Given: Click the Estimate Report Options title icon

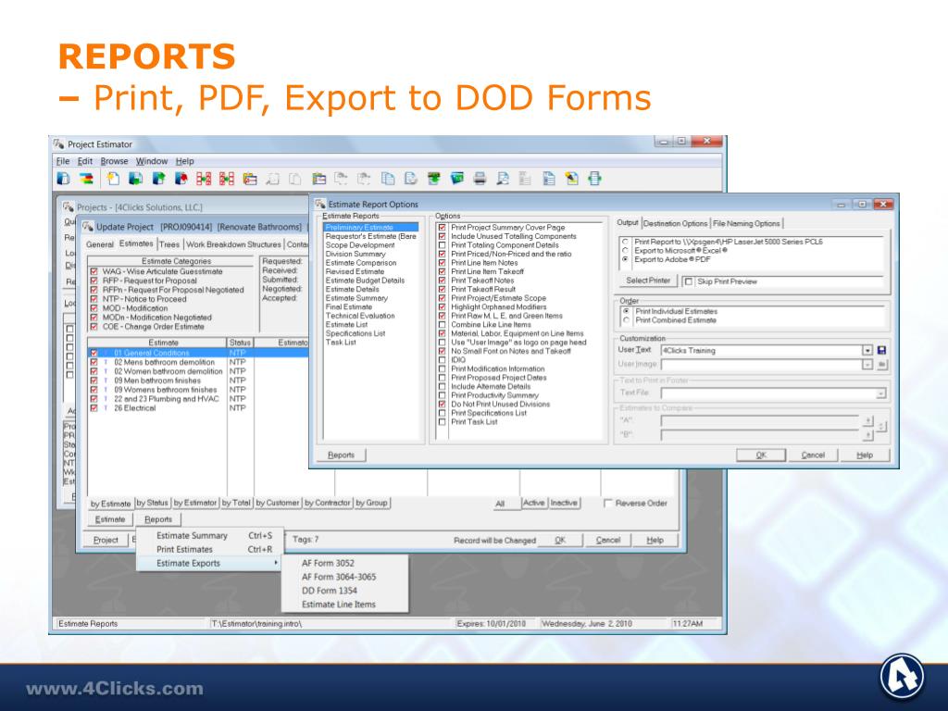Looking at the screenshot, I should tap(319, 204).
